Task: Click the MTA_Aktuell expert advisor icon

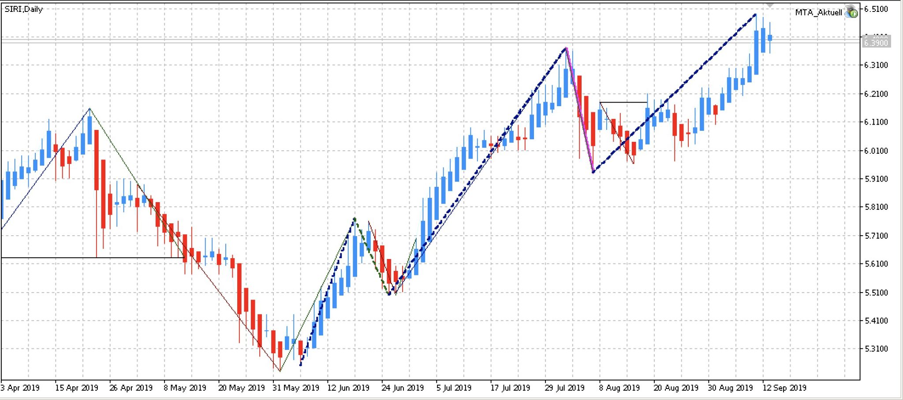Action: 851,12
